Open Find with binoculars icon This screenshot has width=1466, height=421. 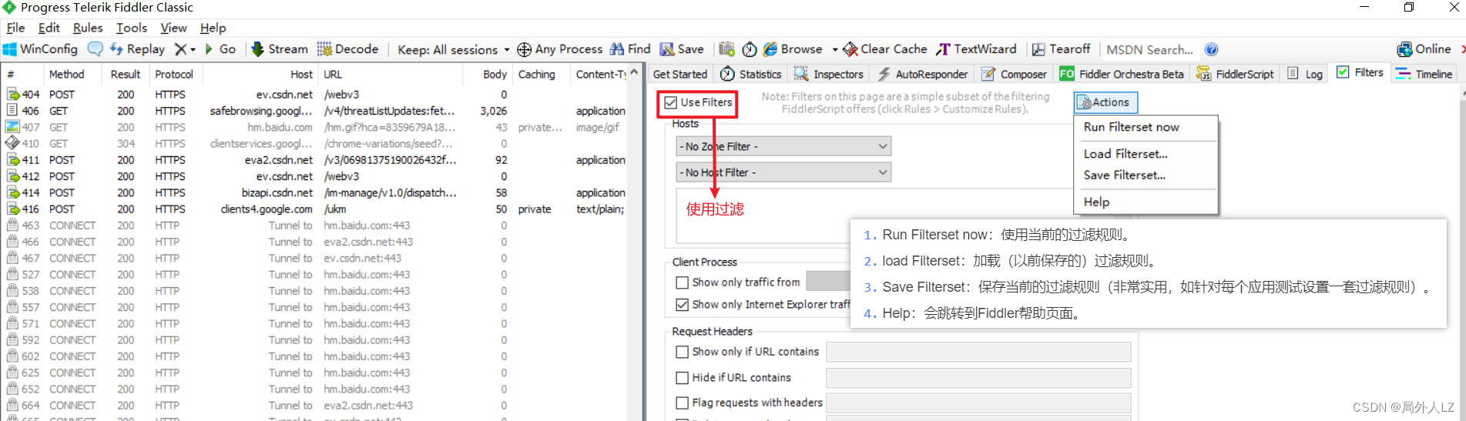[x=617, y=49]
